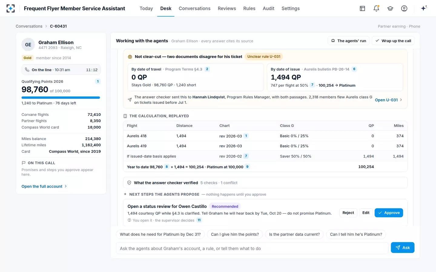Open the Reviews tab
The width and height of the screenshot is (436, 272).
[227, 8]
